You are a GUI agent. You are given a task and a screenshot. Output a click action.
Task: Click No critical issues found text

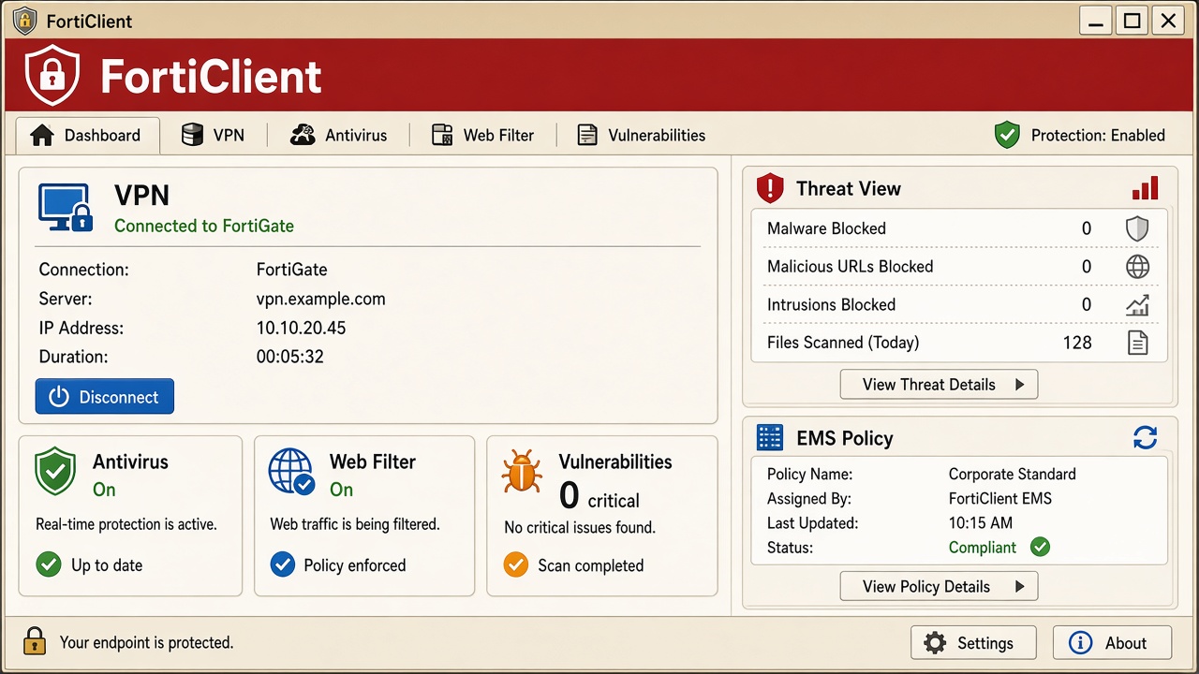[580, 528]
